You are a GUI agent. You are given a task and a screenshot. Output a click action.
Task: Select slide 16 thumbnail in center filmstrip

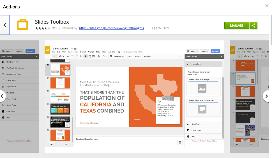click(60, 70)
